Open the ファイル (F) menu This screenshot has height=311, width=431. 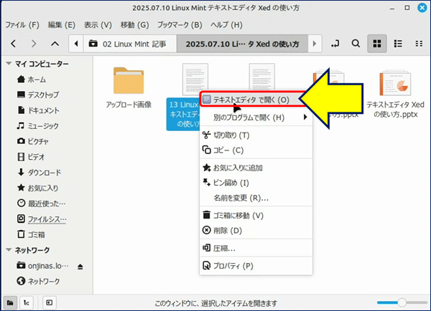coord(22,25)
